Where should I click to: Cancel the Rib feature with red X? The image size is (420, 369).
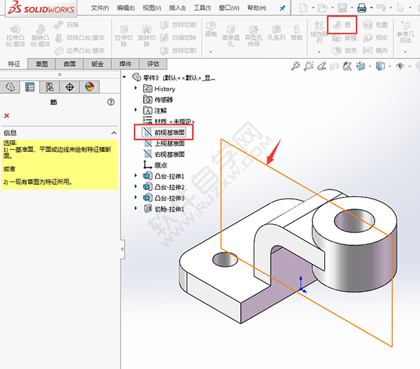[x=7, y=116]
